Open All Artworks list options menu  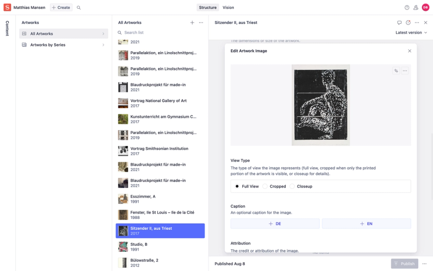201,23
